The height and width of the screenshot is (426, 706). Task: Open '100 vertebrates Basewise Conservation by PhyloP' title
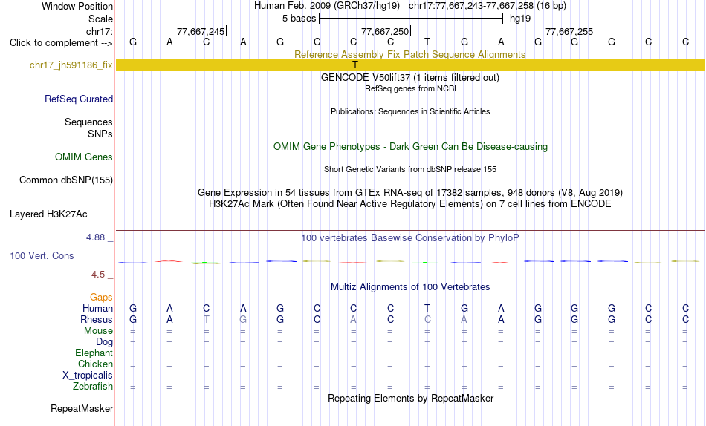[410, 238]
